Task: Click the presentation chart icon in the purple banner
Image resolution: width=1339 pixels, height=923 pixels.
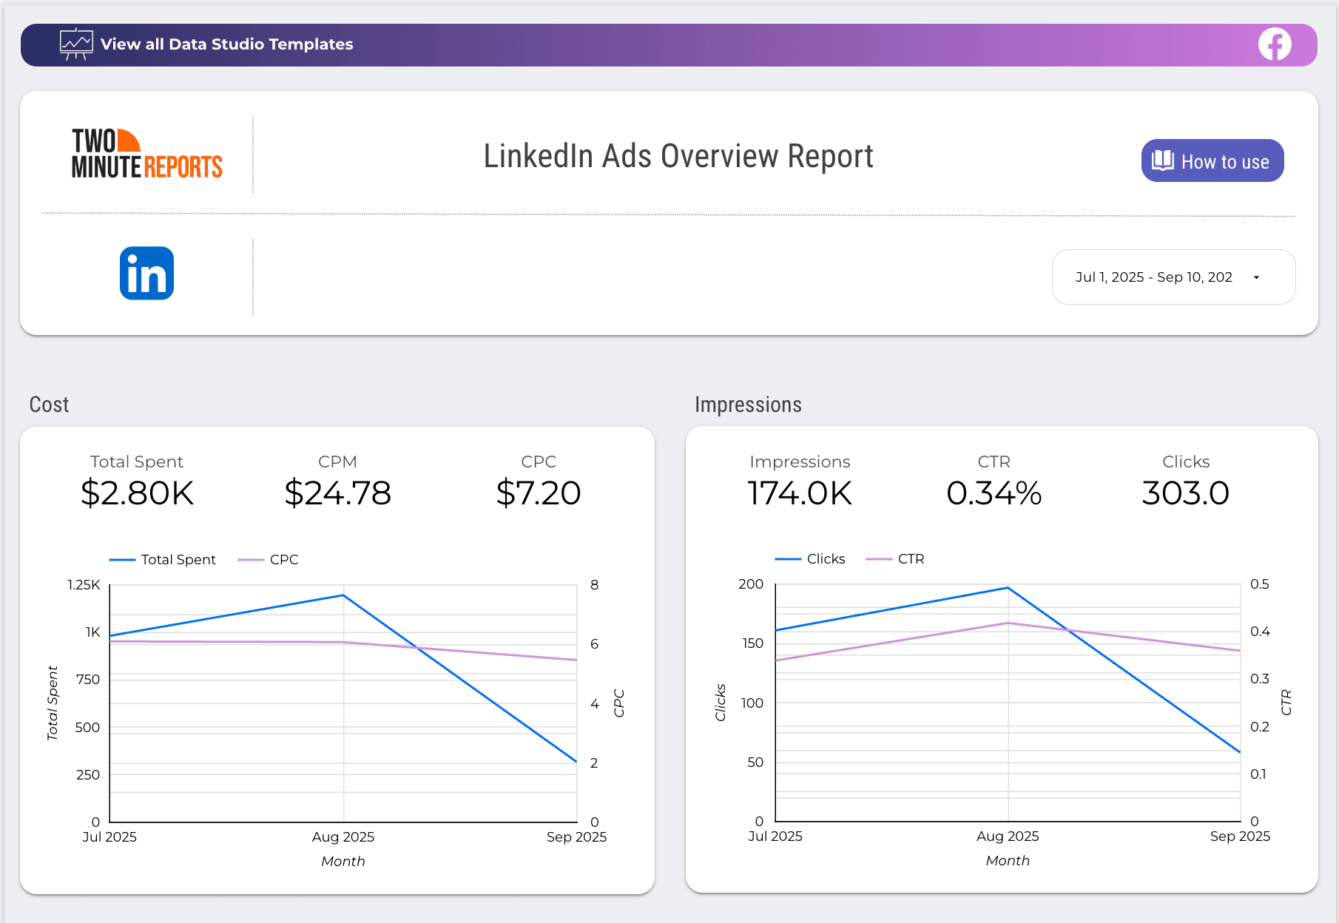Action: (76, 44)
